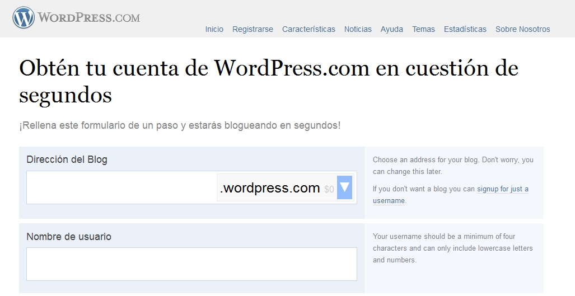Open the Ayuda menu item

(392, 29)
